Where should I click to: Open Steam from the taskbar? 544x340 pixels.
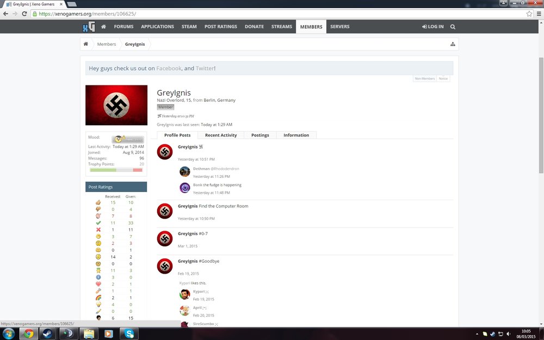(48, 334)
